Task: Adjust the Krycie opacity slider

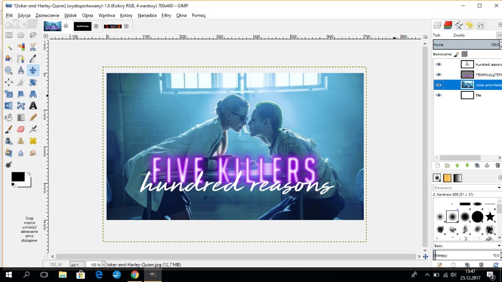Action: click(x=466, y=44)
